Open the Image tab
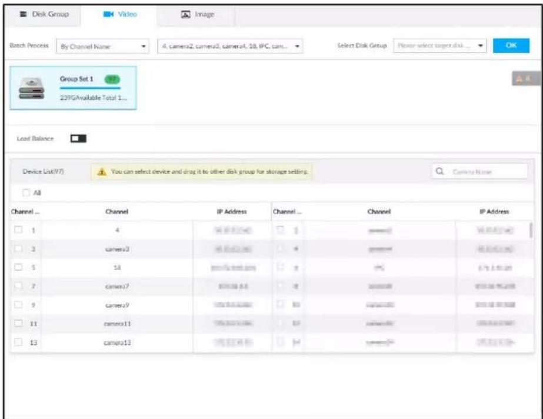The width and height of the screenshot is (543, 419). 198,14
